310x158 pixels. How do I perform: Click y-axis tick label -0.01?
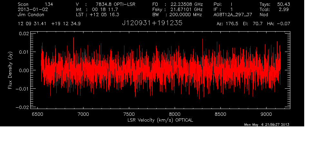coord(22,89)
